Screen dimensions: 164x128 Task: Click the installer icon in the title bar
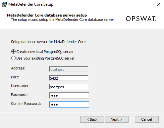[x=4, y=4]
